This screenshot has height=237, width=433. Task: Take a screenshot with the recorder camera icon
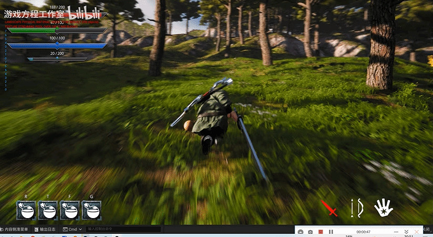(310, 232)
